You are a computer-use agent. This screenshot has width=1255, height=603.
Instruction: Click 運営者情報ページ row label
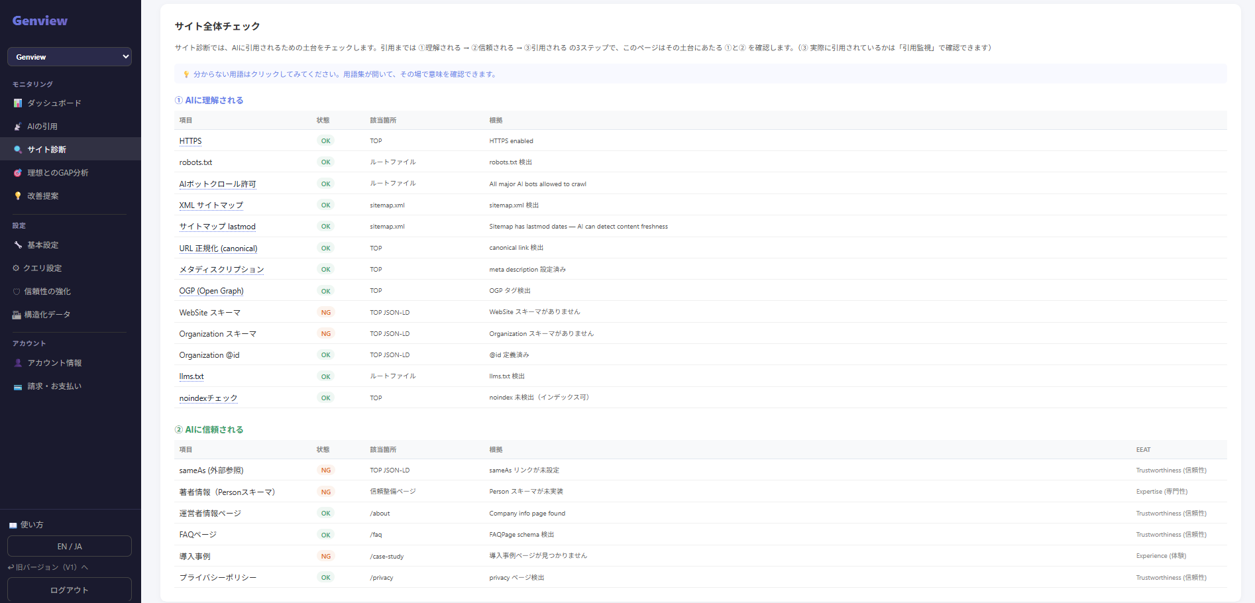(210, 514)
